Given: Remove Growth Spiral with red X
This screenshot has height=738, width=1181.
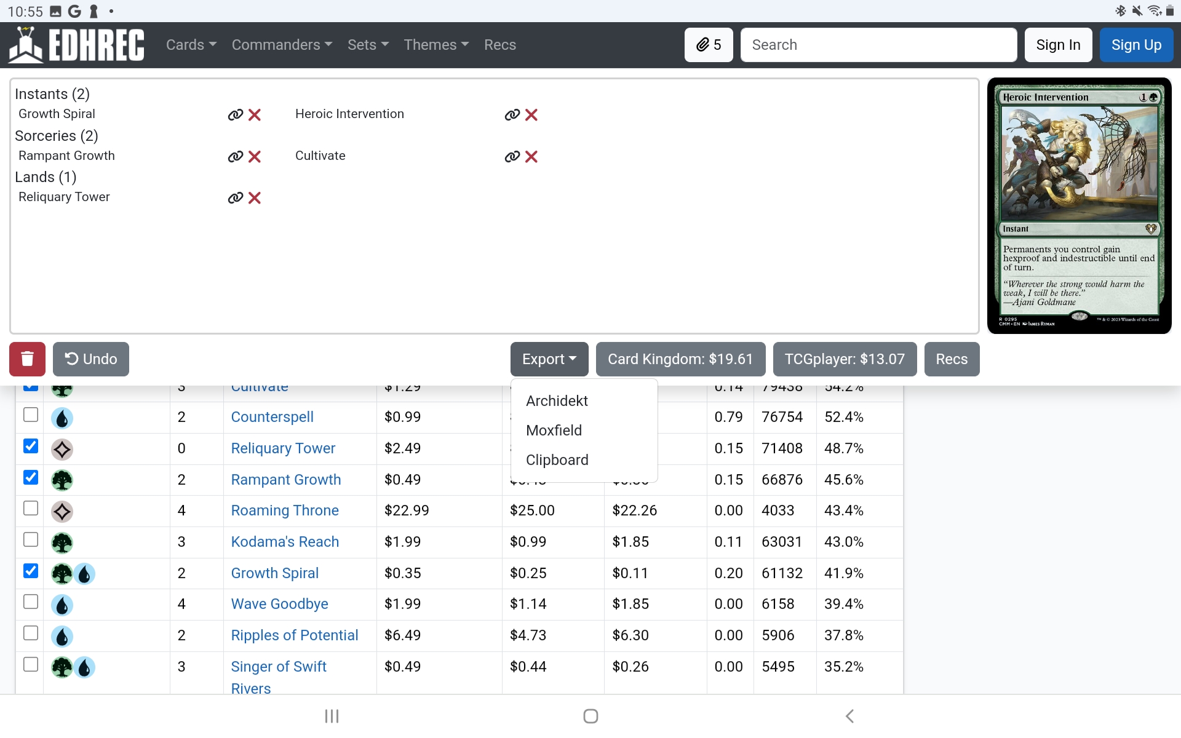Looking at the screenshot, I should (255, 115).
